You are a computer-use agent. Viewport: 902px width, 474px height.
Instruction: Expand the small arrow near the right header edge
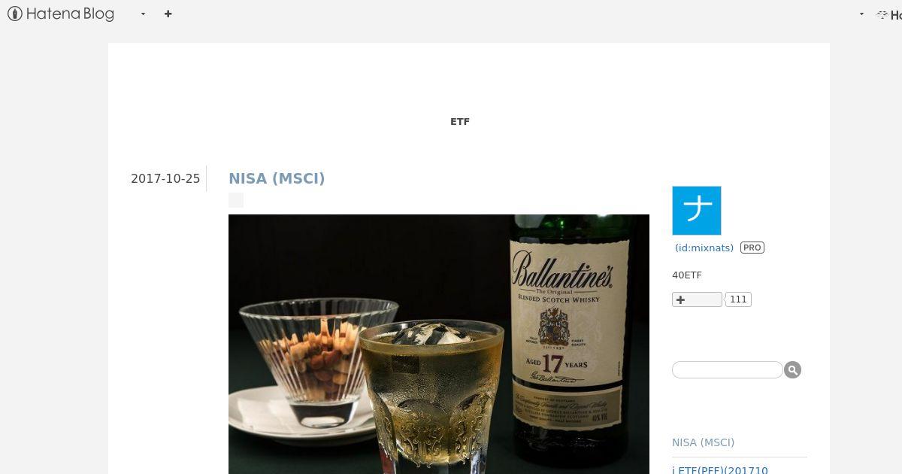tap(861, 14)
